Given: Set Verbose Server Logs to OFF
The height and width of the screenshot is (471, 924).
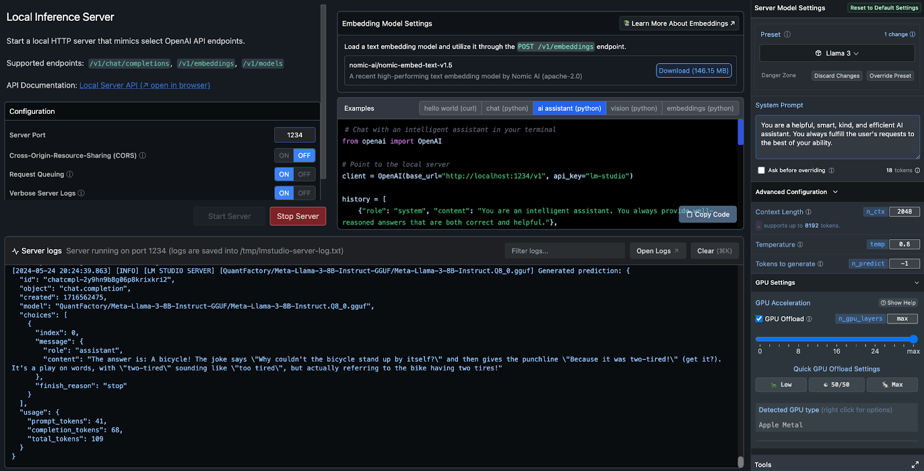Looking at the screenshot, I should click(304, 193).
